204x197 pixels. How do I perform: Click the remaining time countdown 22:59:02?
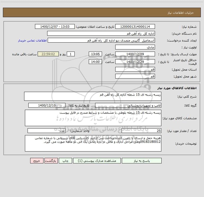point(48,54)
